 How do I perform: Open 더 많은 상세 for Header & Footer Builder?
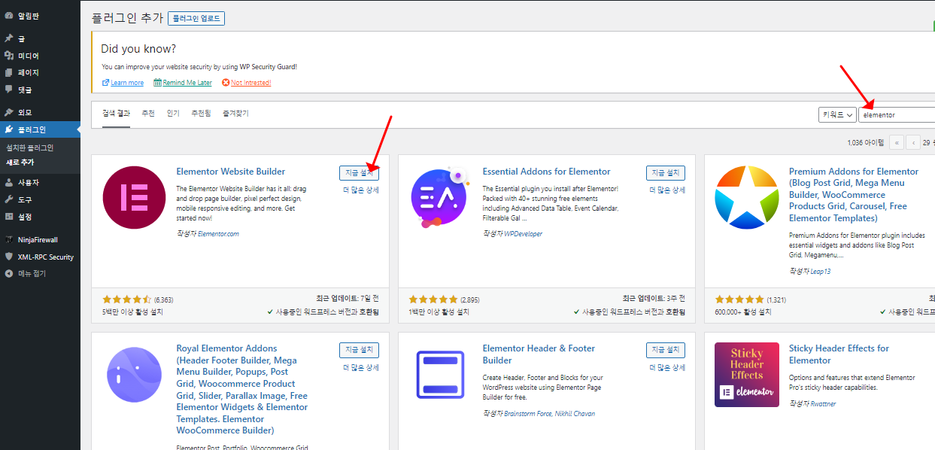click(x=668, y=368)
